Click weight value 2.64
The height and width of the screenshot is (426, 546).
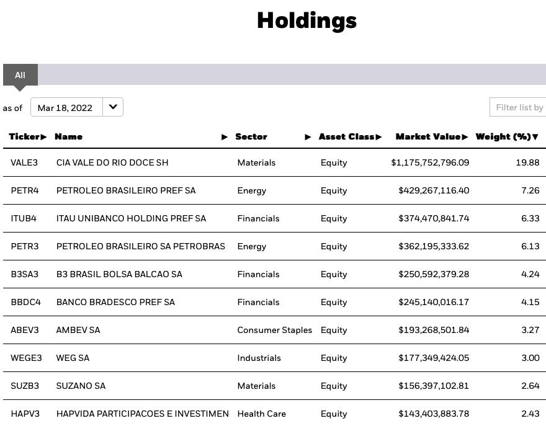click(530, 386)
